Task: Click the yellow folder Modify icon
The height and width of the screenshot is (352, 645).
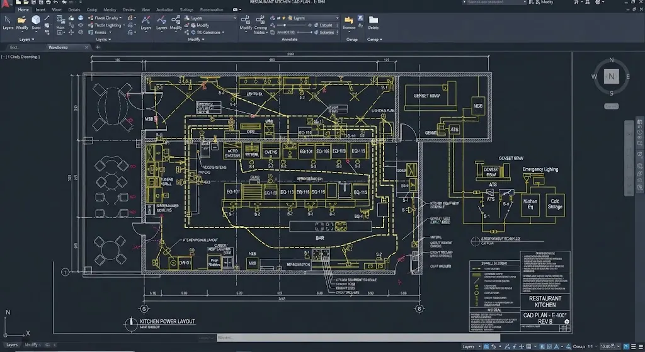Action: (x=22, y=20)
